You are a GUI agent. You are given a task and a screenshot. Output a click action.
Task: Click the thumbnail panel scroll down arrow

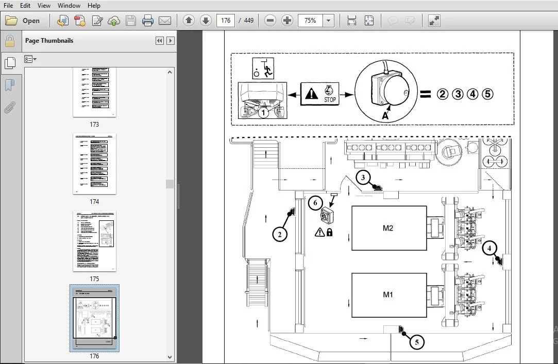[x=170, y=357]
